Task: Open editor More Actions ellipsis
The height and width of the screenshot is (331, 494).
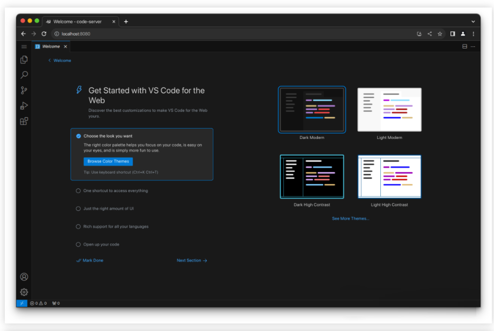Action: tap(473, 47)
